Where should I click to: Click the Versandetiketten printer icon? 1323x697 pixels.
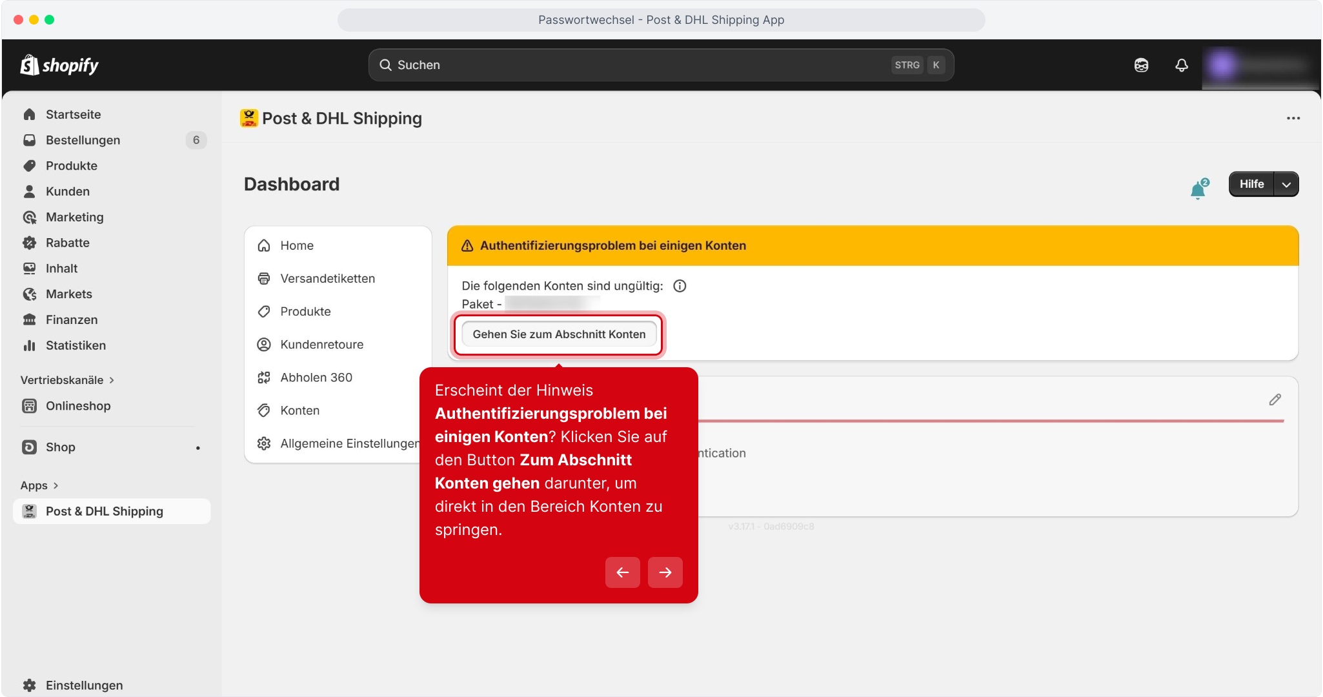(264, 279)
